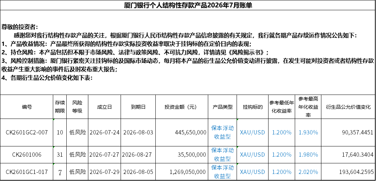Select max yield 1.980%
This screenshot has width=376, height=181.
coord(308,155)
